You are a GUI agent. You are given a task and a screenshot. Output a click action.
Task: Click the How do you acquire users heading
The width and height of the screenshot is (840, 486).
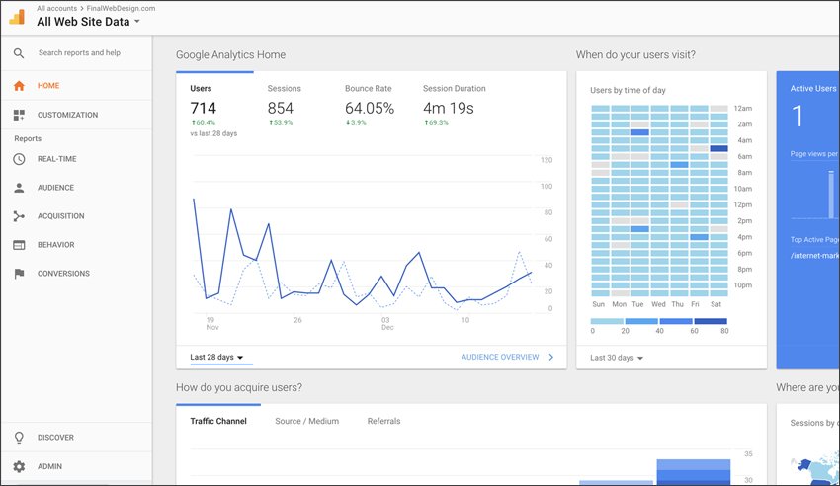[x=239, y=387]
